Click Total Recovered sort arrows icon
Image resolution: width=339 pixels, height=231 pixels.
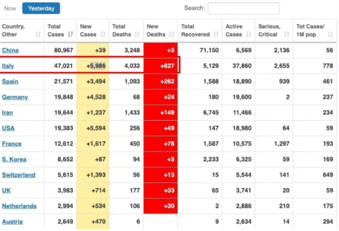(x=216, y=35)
